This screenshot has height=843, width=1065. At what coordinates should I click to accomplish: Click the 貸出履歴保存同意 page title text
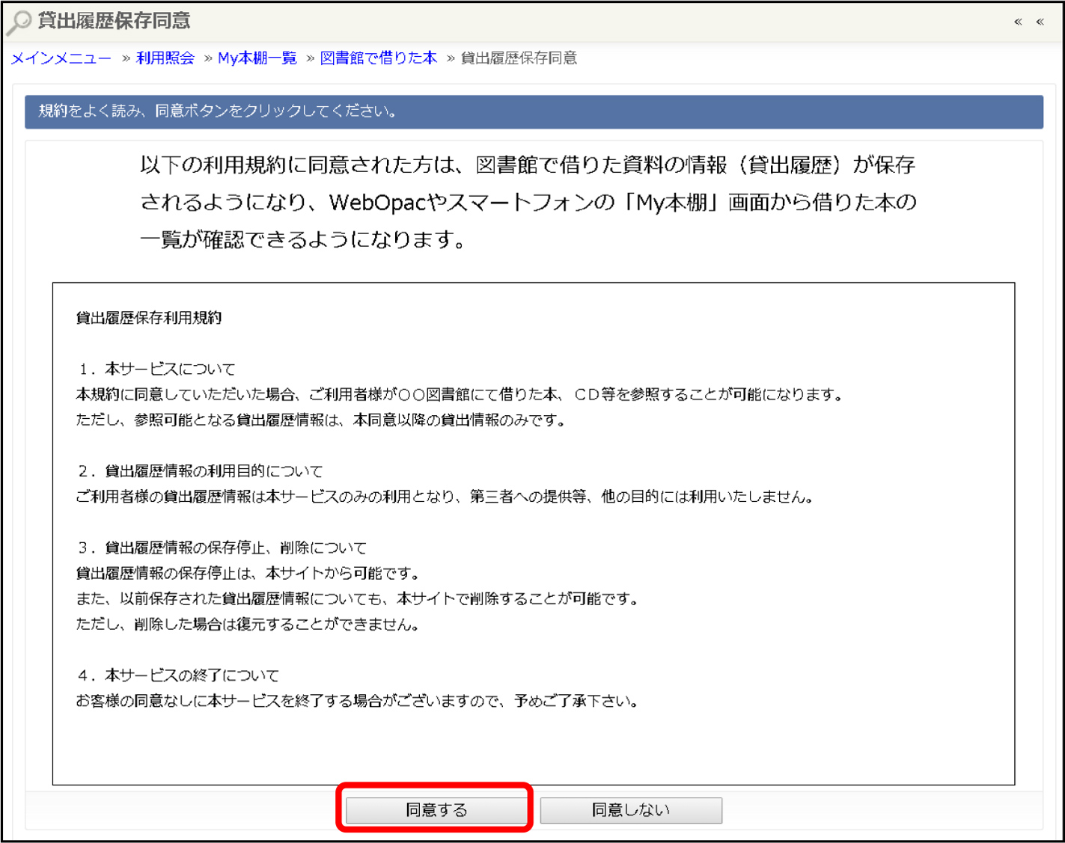(x=114, y=21)
